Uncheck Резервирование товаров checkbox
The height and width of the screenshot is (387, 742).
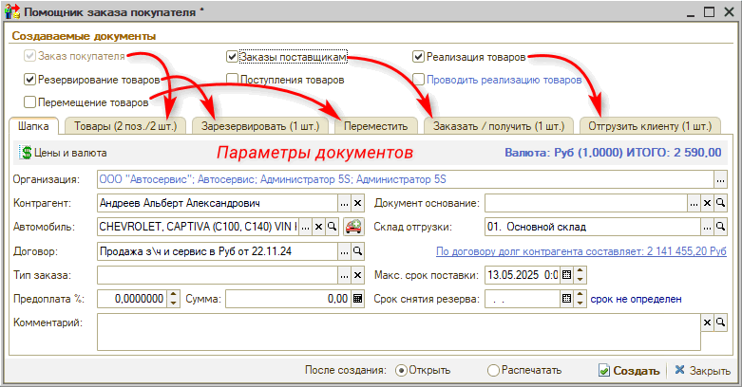[29, 80]
